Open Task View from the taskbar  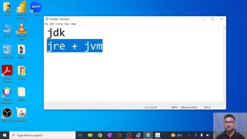click(x=80, y=135)
